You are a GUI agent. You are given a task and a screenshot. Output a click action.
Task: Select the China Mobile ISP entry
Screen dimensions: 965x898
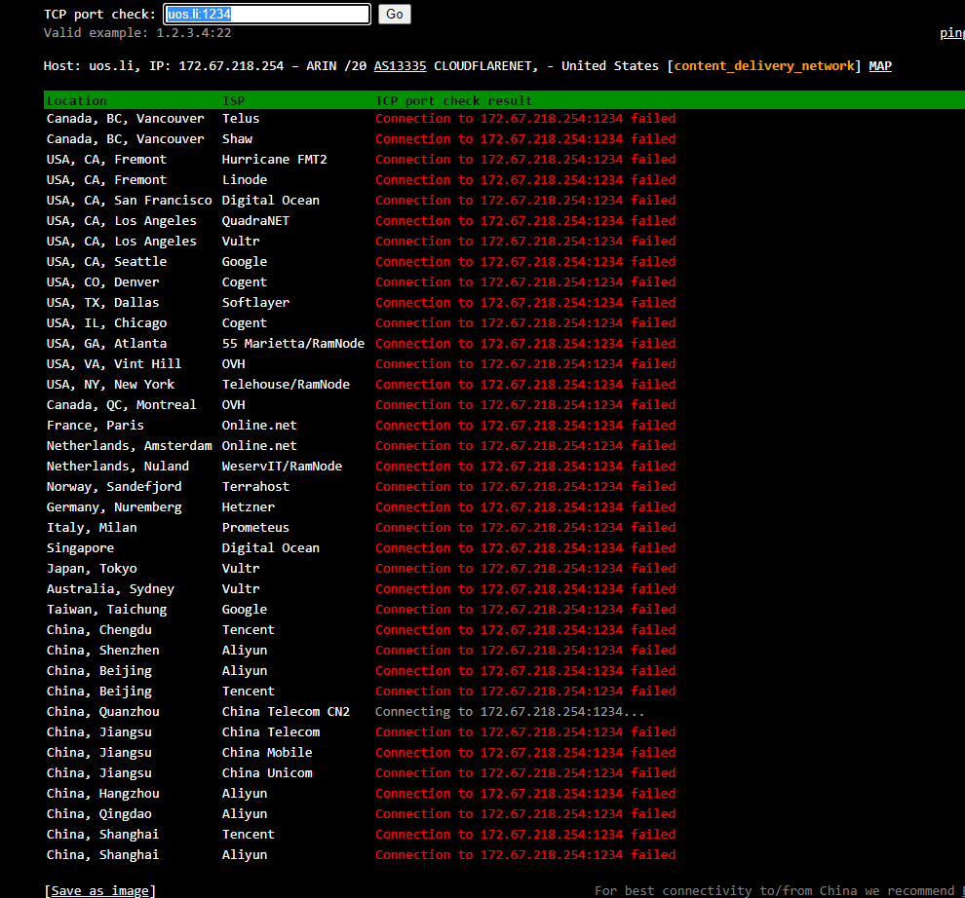[x=267, y=753]
